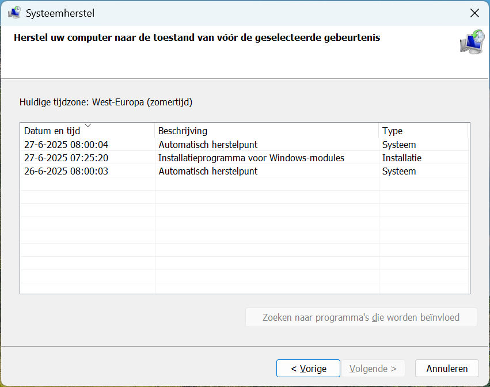This screenshot has height=387, width=490.
Task: Click first Automatisch herstelpunt description
Action: pos(208,145)
